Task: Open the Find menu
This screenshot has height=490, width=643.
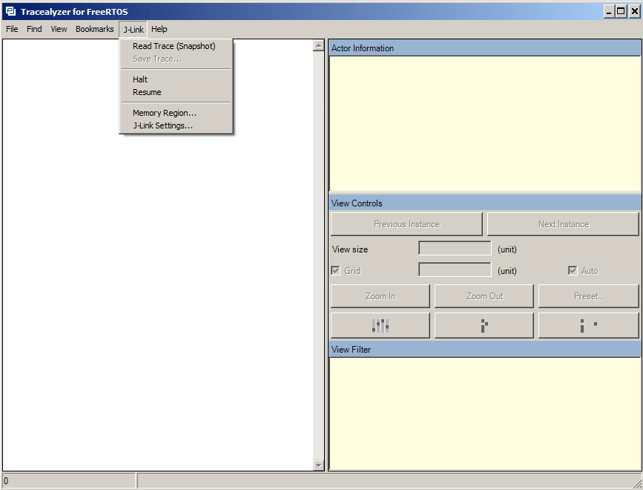Action: 34,29
